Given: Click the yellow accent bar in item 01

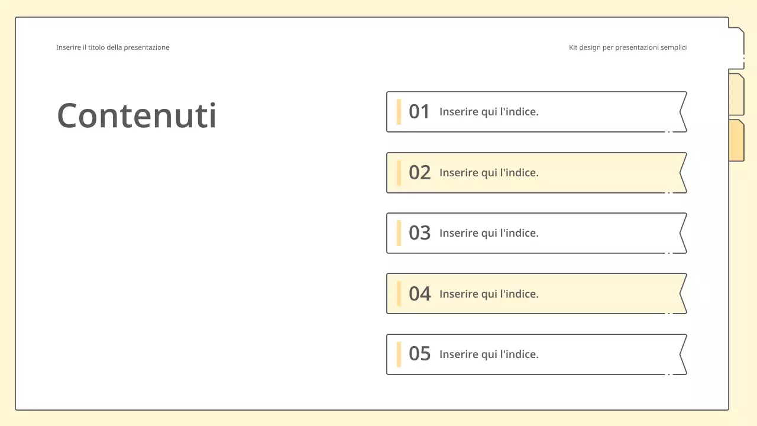Looking at the screenshot, I should point(399,111).
